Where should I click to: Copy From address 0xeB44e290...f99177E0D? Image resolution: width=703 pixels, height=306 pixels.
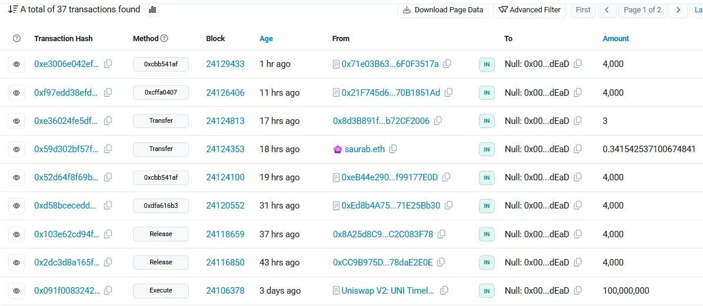(446, 177)
